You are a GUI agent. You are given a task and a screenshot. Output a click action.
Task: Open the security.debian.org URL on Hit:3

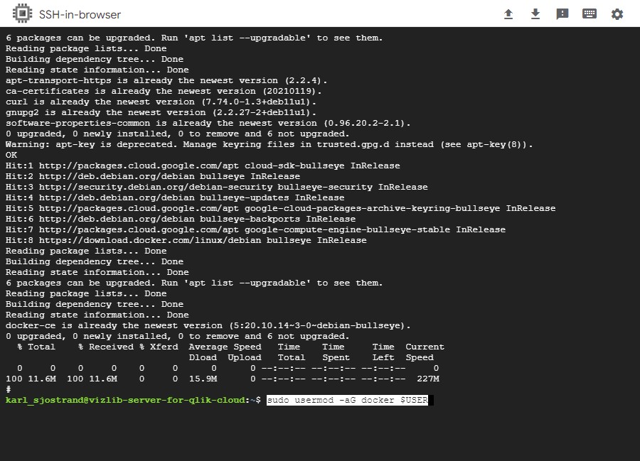pos(156,187)
